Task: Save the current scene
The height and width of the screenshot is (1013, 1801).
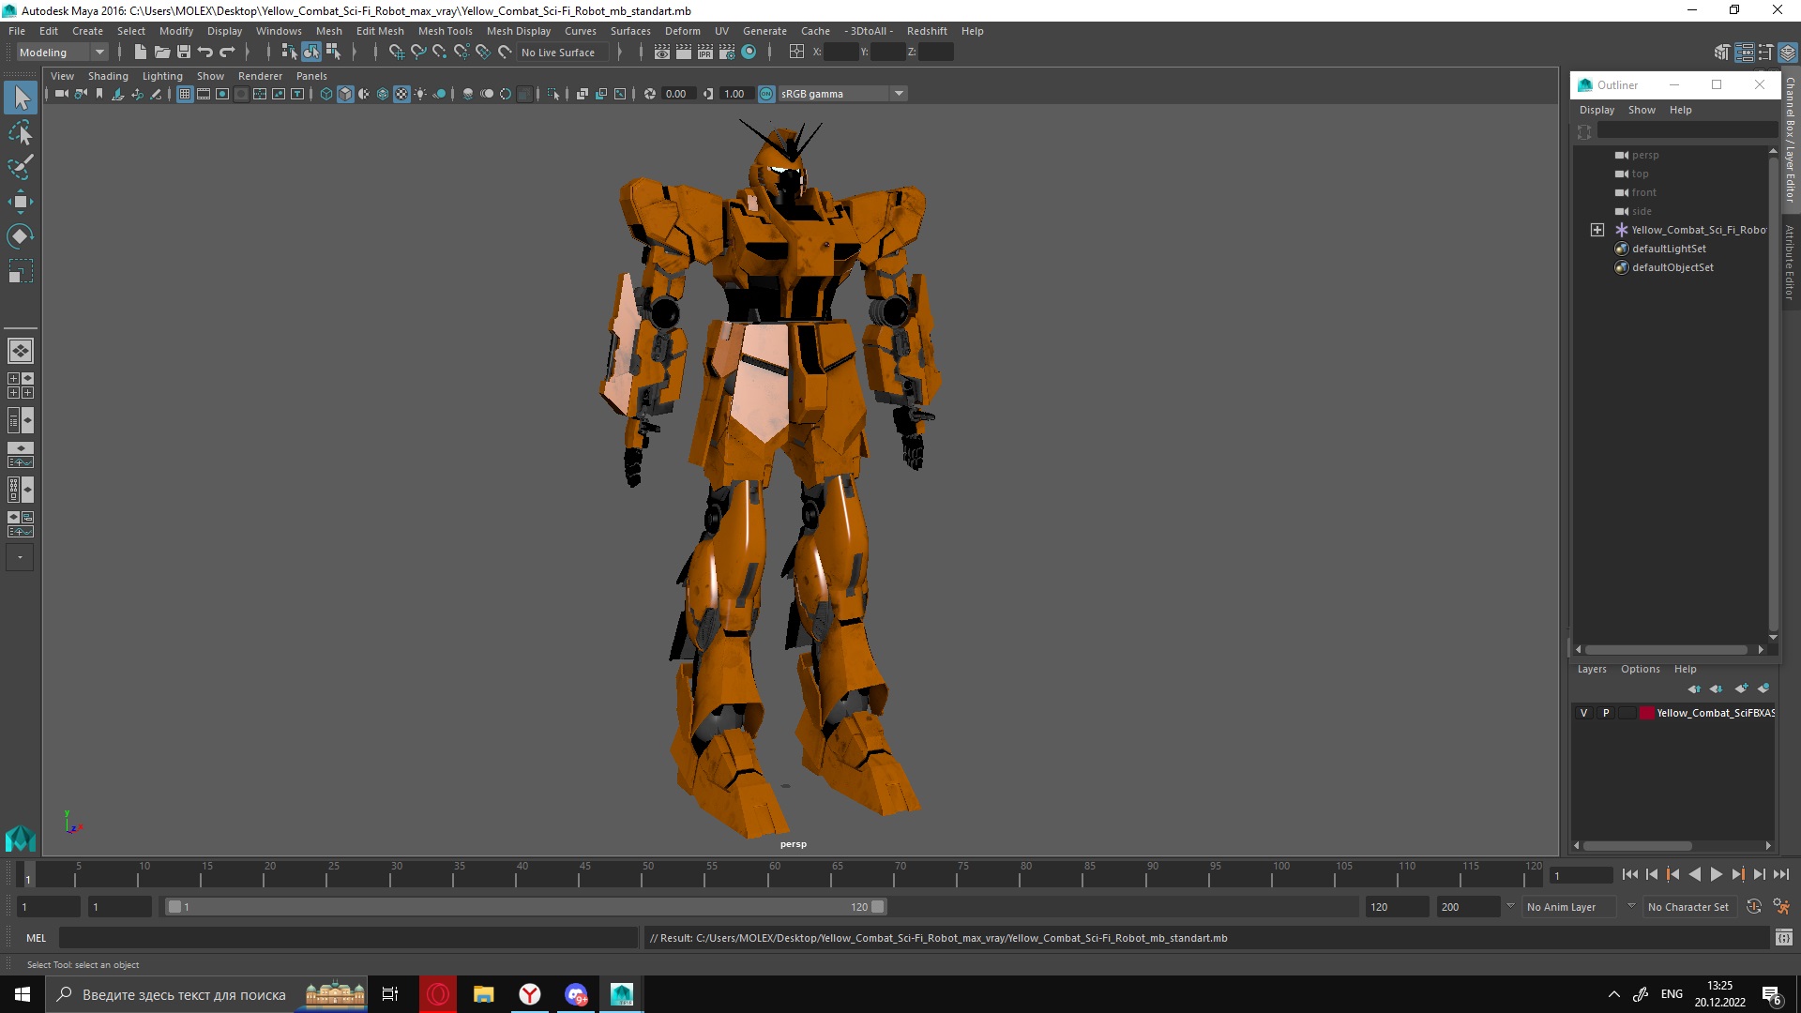Action: 184,53
